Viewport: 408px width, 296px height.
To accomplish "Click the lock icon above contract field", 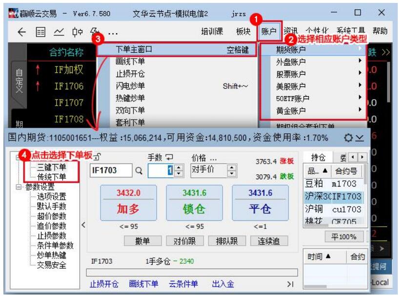I will [x=97, y=157].
